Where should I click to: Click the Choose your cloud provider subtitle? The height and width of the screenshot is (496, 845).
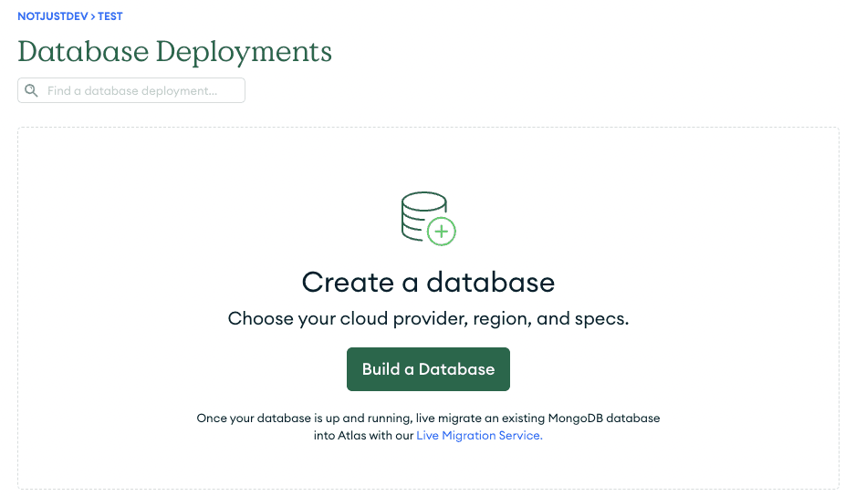tap(428, 319)
